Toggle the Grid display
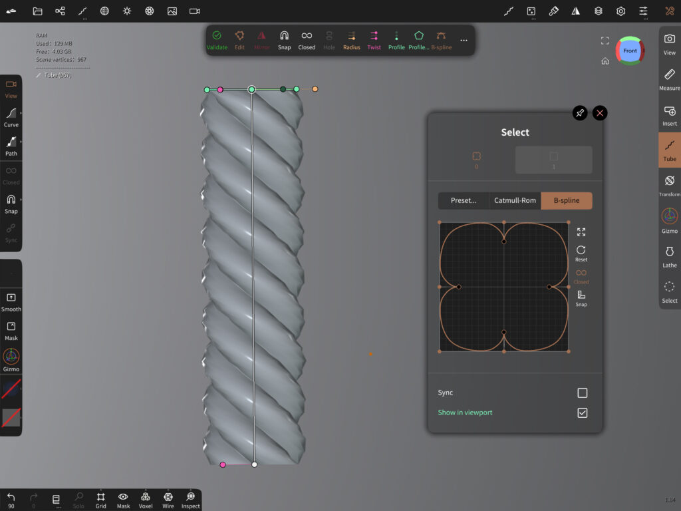 coord(100,500)
